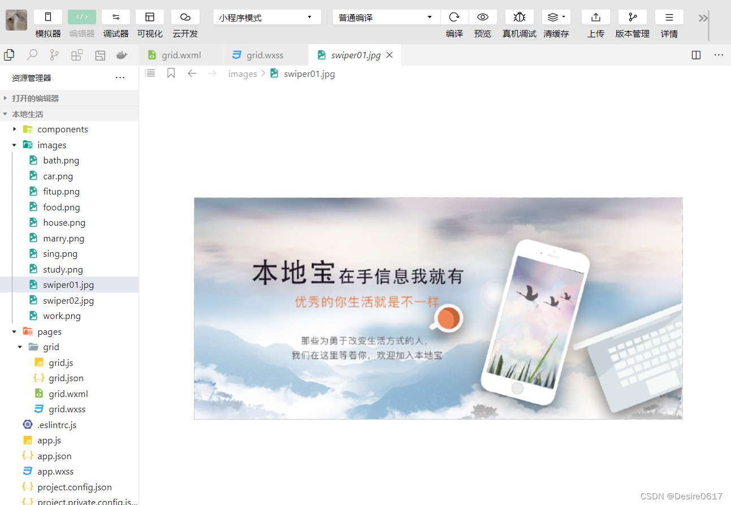Click the save-layout icon in sidebar
Screen dimensions: 731x505
[100, 55]
